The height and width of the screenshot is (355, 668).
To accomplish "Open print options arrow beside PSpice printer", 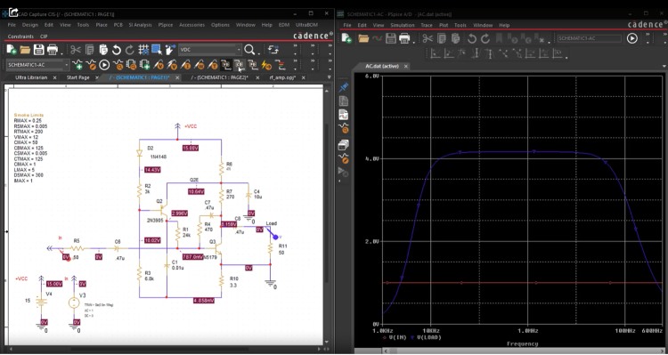I will tap(413, 42).
